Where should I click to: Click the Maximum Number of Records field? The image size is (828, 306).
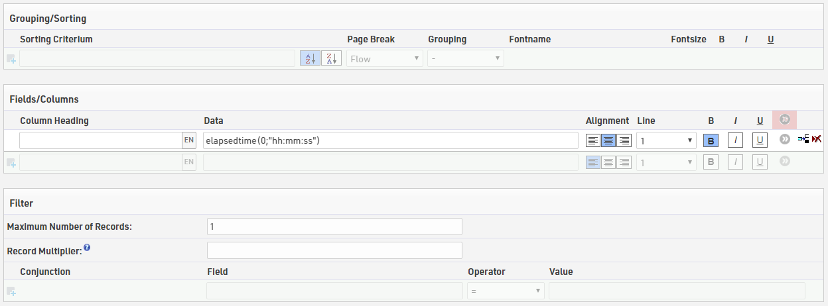click(334, 227)
